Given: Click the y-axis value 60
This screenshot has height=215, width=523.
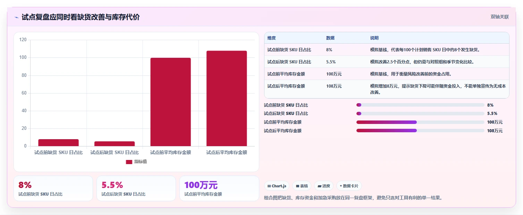Looking at the screenshot, I should click(x=24, y=93).
